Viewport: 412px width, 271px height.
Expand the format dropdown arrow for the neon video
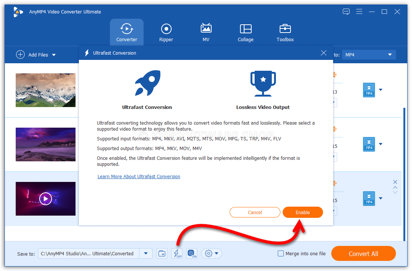(381, 198)
